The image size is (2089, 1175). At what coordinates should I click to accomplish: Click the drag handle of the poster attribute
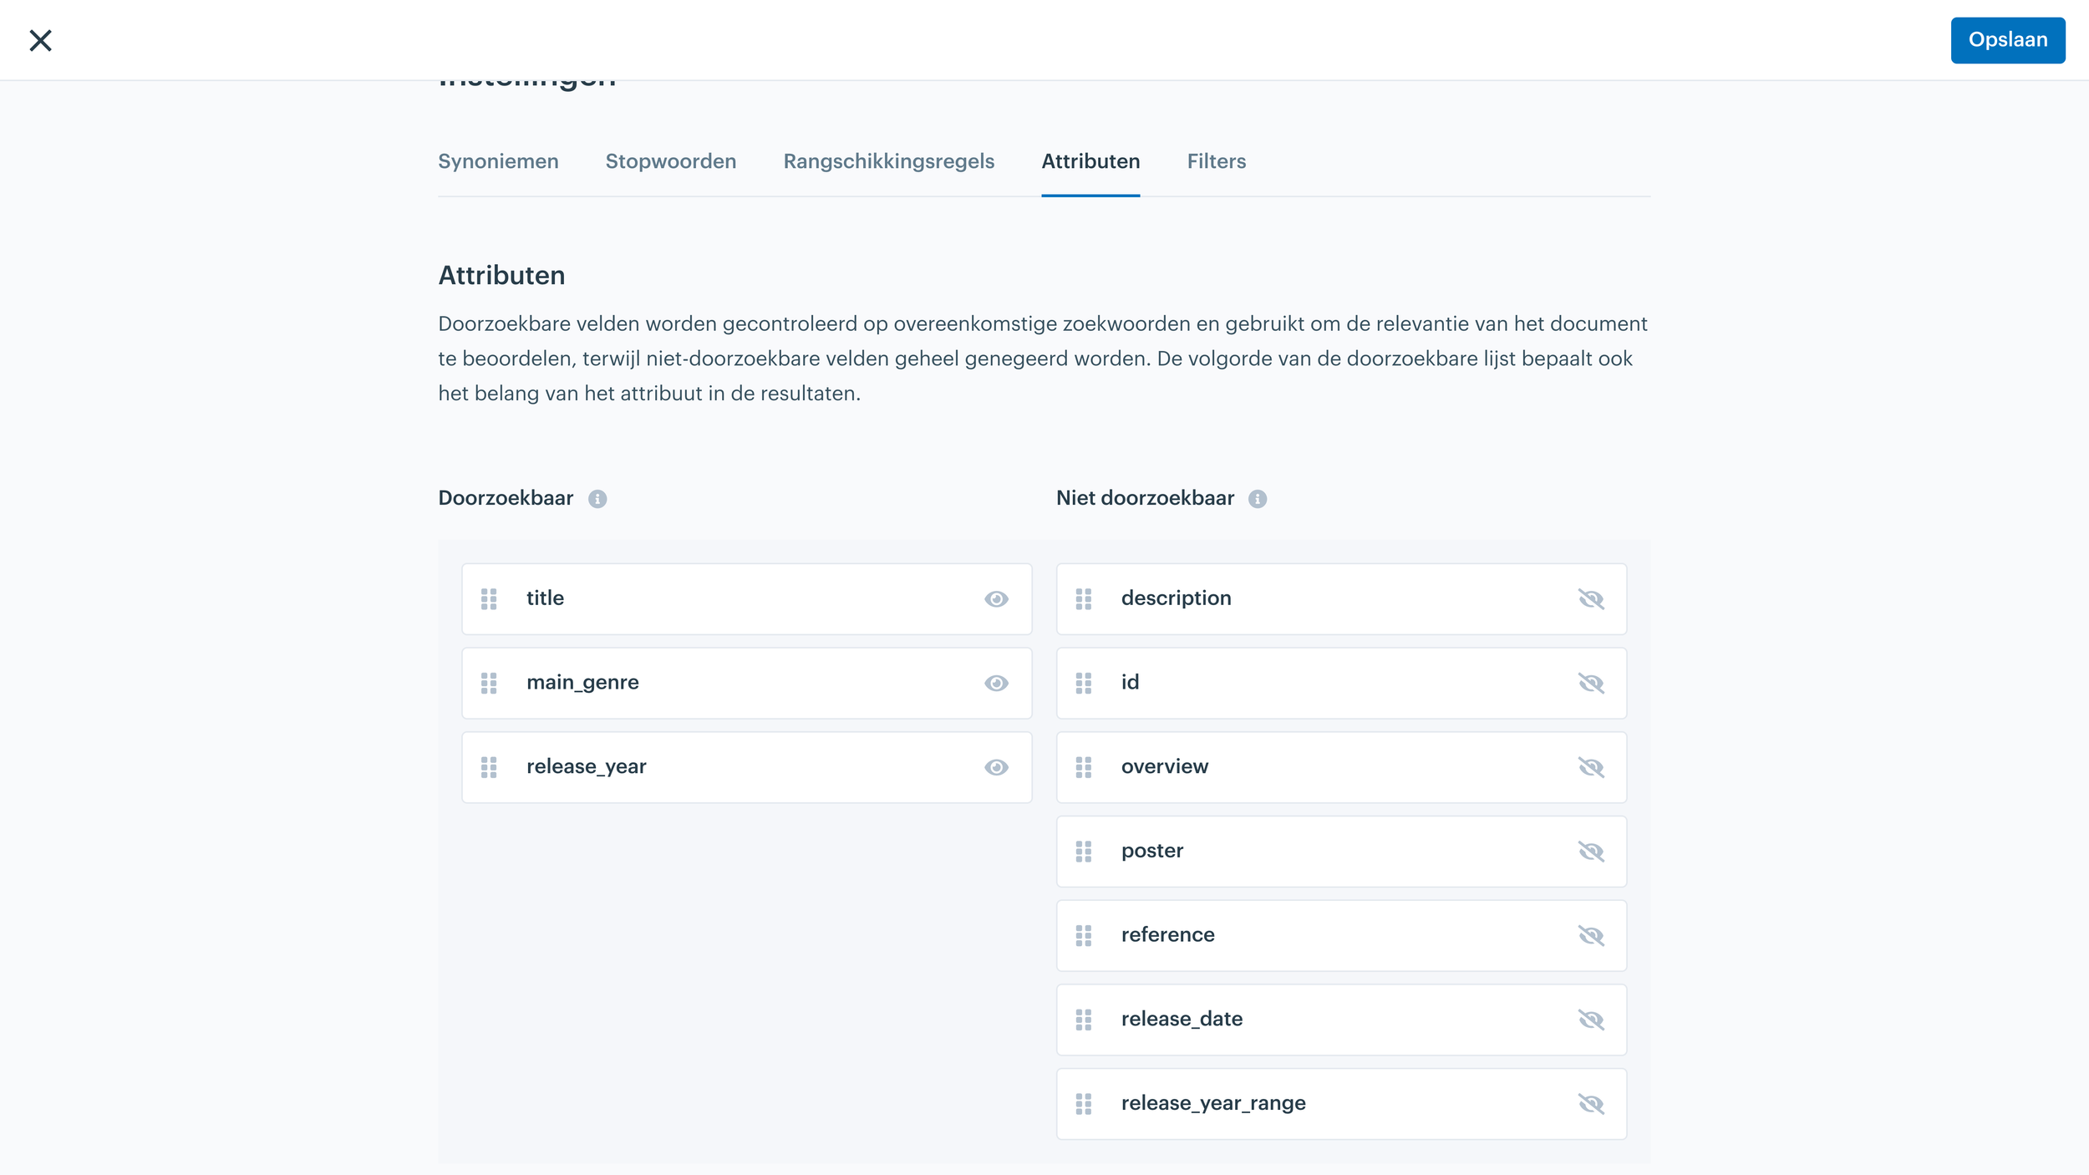[1085, 851]
